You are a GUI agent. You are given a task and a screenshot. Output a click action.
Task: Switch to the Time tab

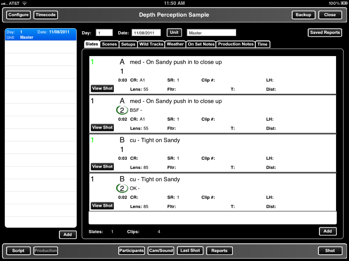click(263, 44)
